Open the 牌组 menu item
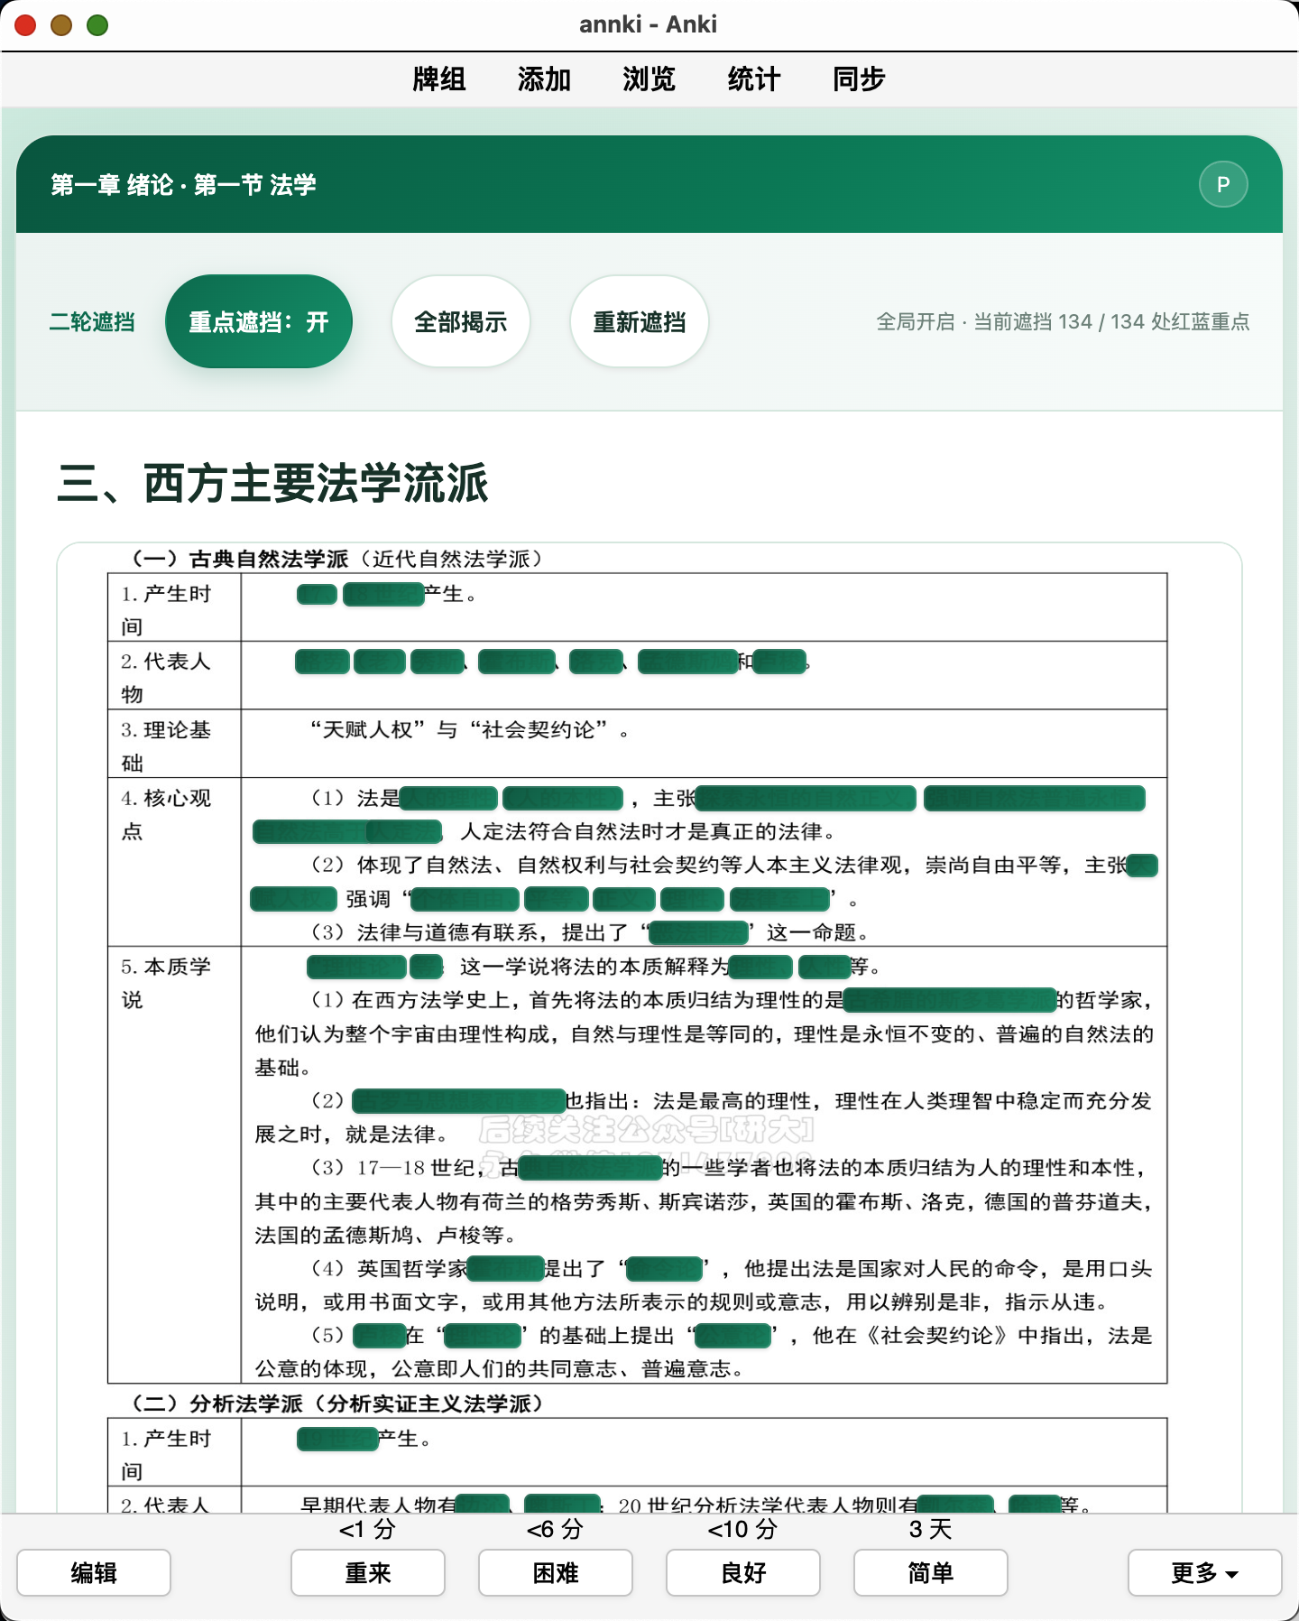 tap(439, 79)
